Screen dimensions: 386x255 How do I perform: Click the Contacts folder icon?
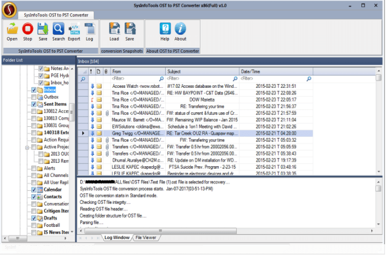coord(40,197)
